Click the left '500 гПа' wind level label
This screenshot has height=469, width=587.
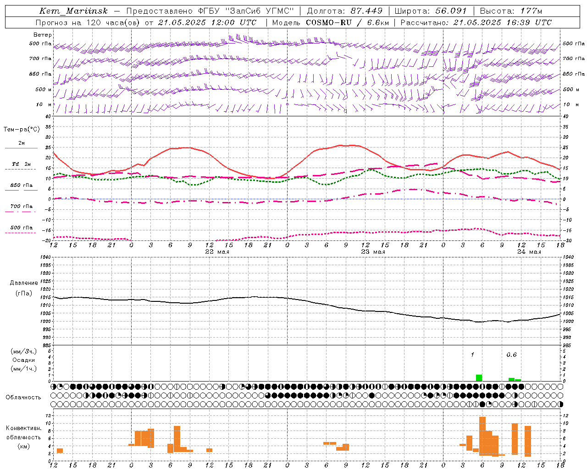coord(40,44)
